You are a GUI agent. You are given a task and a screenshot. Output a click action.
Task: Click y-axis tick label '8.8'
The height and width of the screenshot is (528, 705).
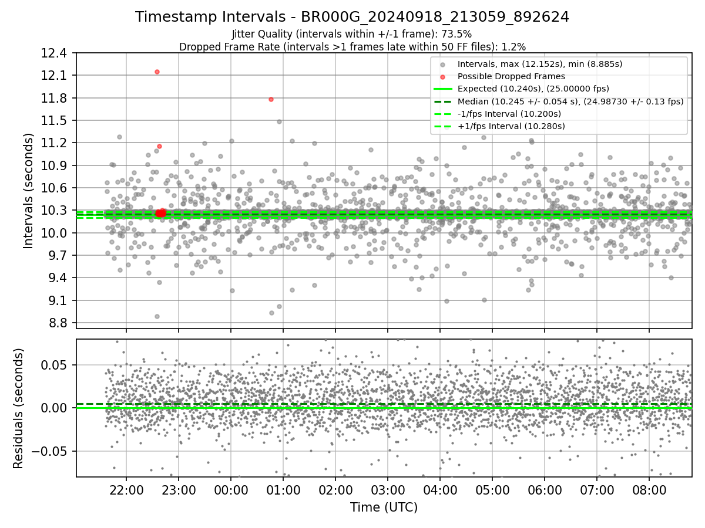pyautogui.click(x=58, y=323)
